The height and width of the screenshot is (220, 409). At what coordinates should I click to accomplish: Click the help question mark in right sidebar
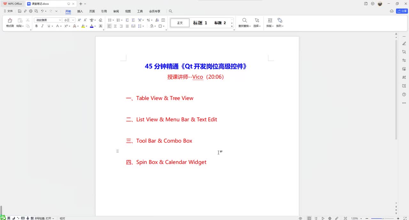404,95
